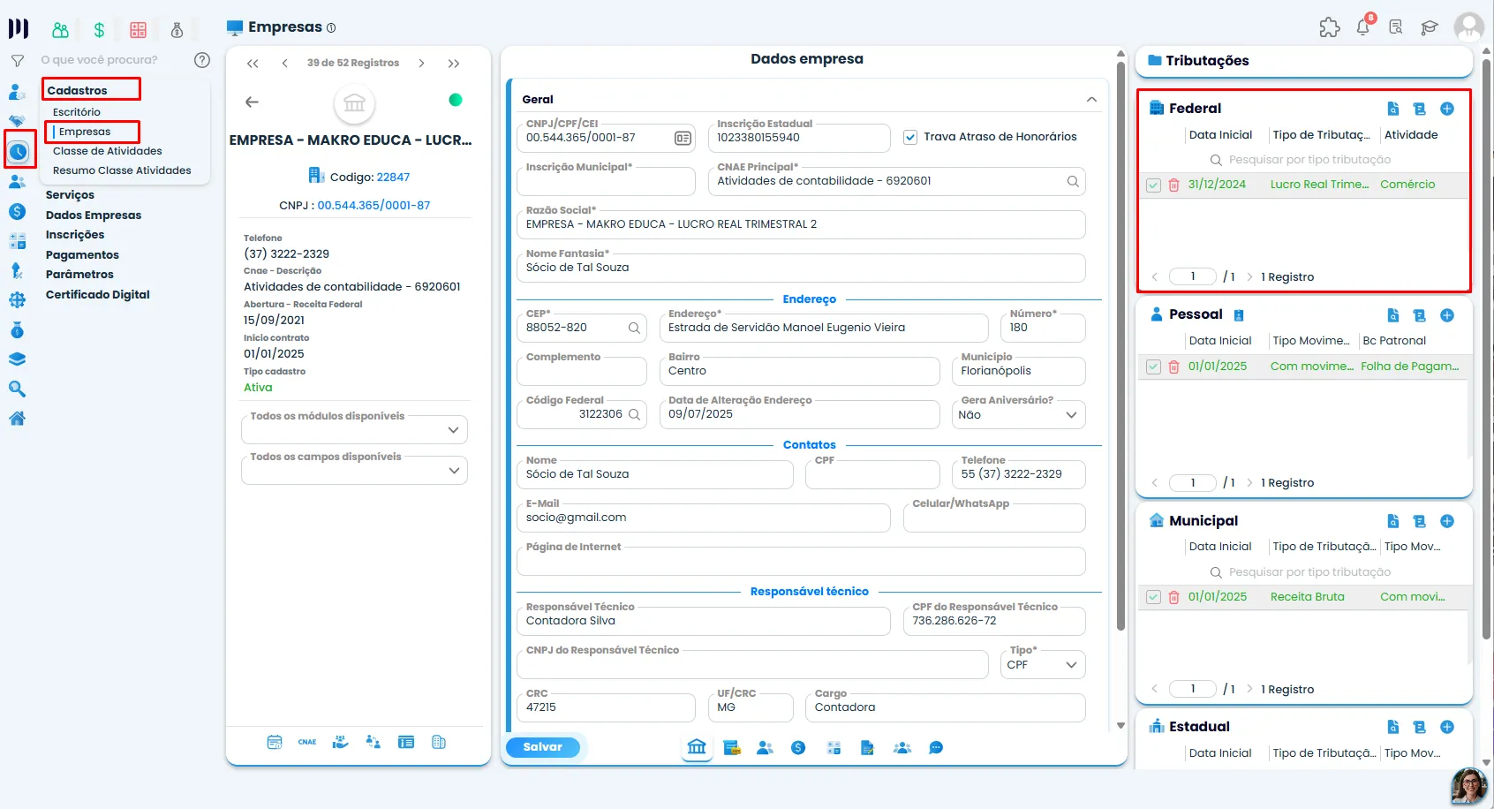Viewport: 1494px width, 809px height.
Task: Open the notifications bell icon
Action: pyautogui.click(x=1363, y=27)
